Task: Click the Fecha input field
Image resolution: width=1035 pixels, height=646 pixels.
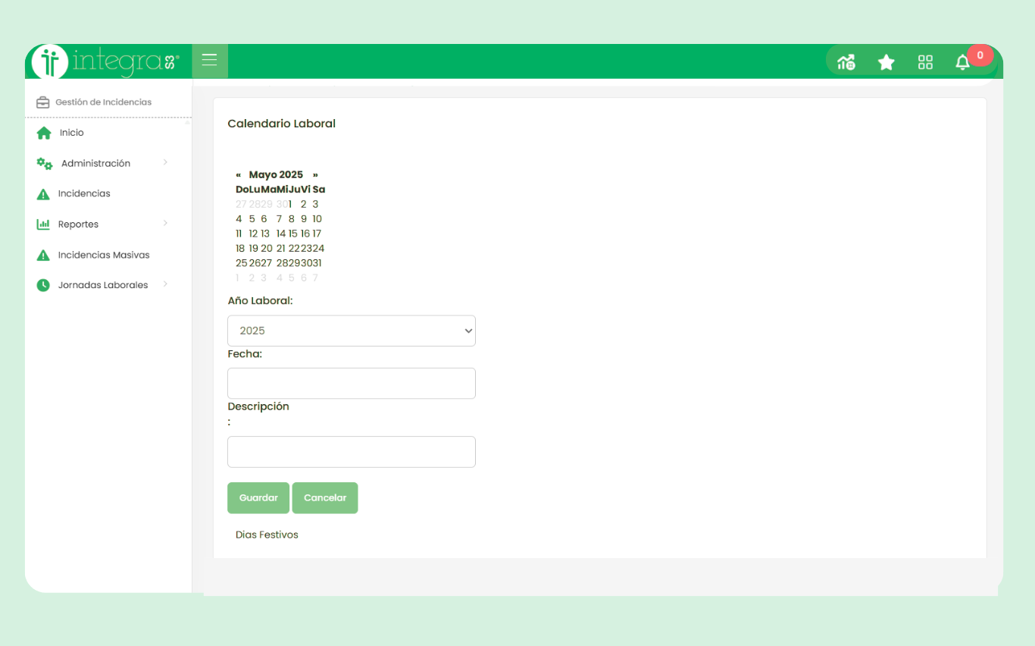Action: 352,384
